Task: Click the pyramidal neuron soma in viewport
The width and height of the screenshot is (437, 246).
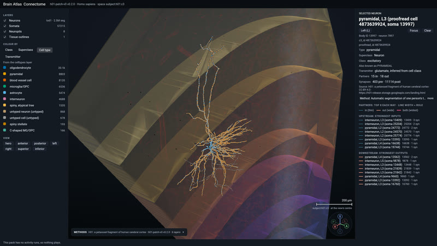Action: [x=211, y=146]
